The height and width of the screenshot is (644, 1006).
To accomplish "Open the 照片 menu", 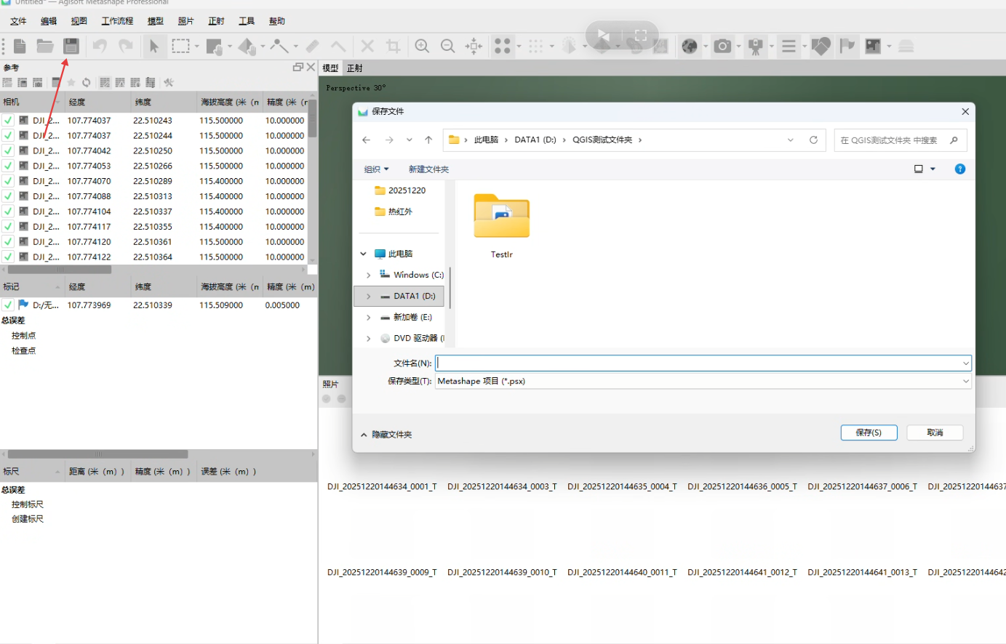I will click(185, 21).
